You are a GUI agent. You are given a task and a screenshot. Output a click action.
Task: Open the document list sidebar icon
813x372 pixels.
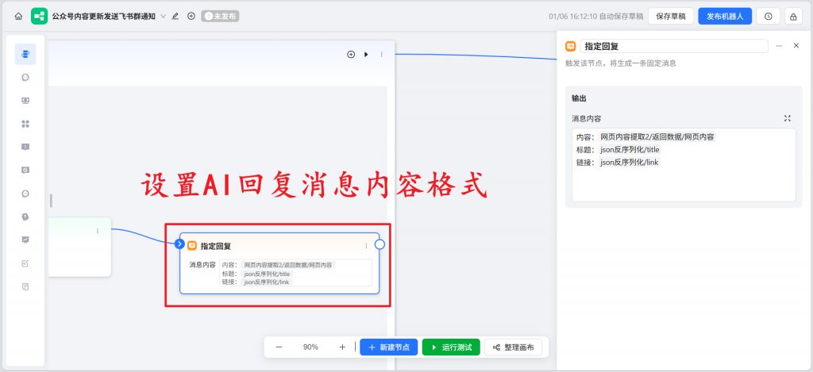tap(25, 286)
